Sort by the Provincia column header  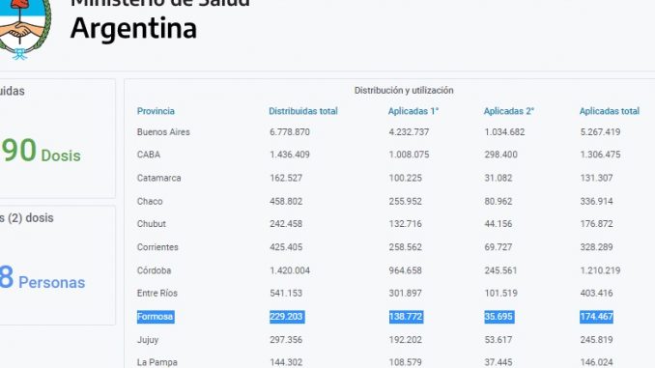click(156, 111)
